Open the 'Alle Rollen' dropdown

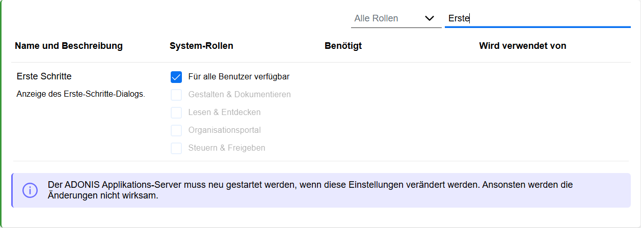coord(396,18)
